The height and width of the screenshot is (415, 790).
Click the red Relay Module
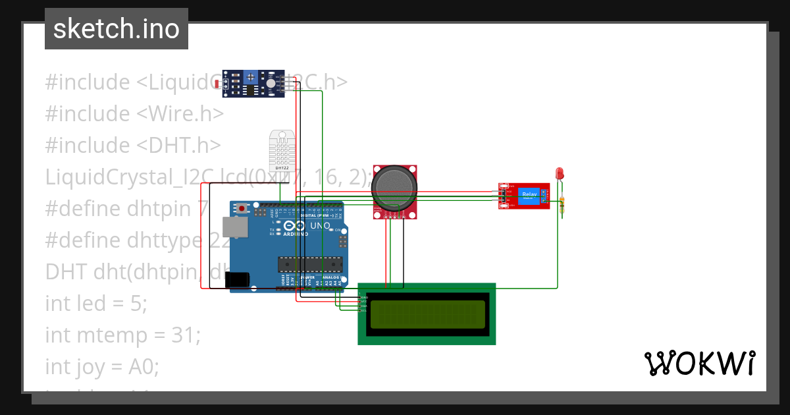(x=525, y=195)
